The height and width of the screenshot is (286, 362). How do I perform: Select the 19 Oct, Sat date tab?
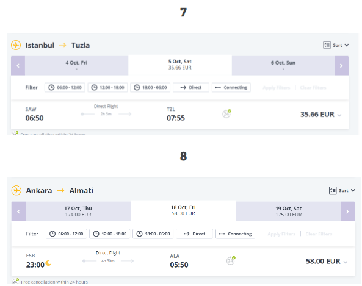pos(288,212)
